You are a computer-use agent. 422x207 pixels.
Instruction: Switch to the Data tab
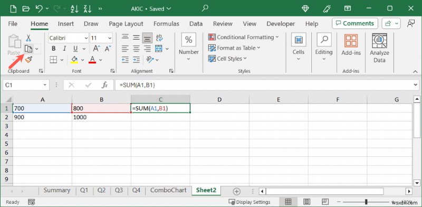(x=196, y=24)
